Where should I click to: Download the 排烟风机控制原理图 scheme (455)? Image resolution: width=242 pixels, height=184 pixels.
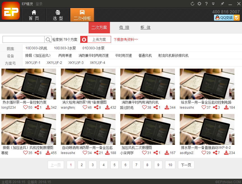click(x=48, y=153)
